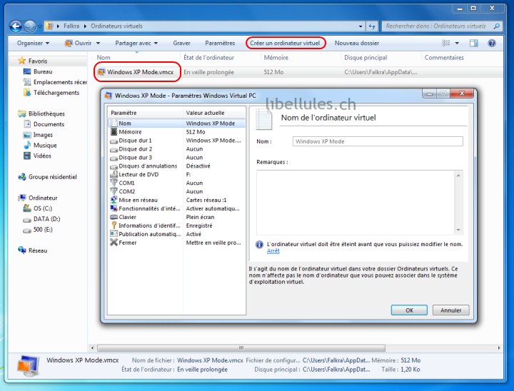This screenshot has height=391, width=514.
Task: Click the OK button in settings dialog
Action: [409, 310]
